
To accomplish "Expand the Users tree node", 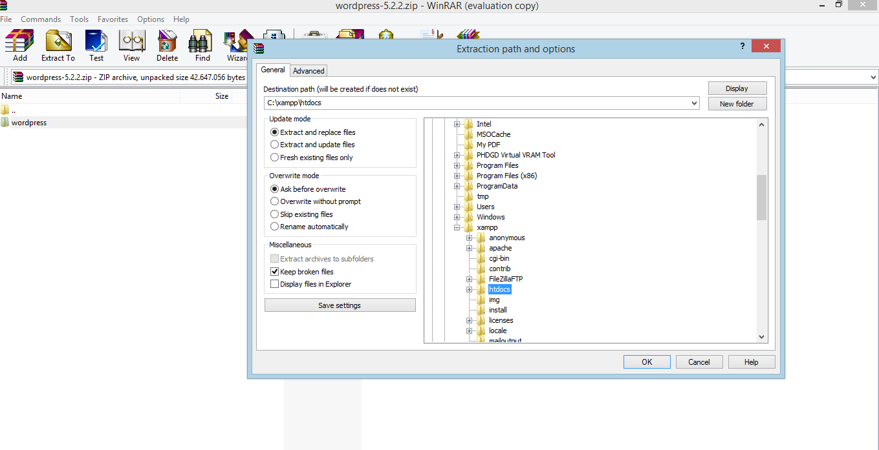I will [457, 207].
